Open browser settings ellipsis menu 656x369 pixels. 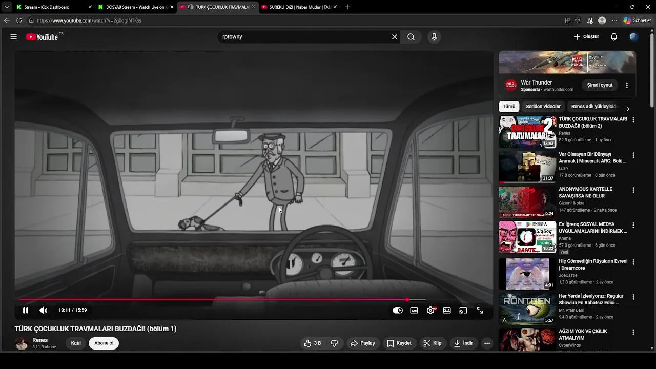614,20
